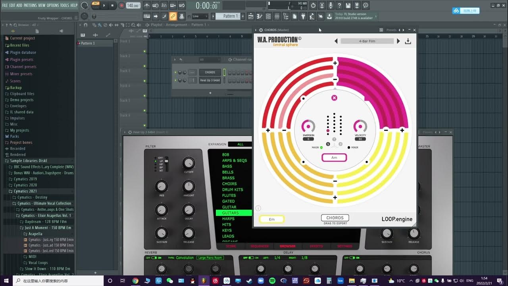Click the Heat Up 3 64bit channel button
Image resolution: width=508 pixels, height=286 pixels.
[x=210, y=80]
